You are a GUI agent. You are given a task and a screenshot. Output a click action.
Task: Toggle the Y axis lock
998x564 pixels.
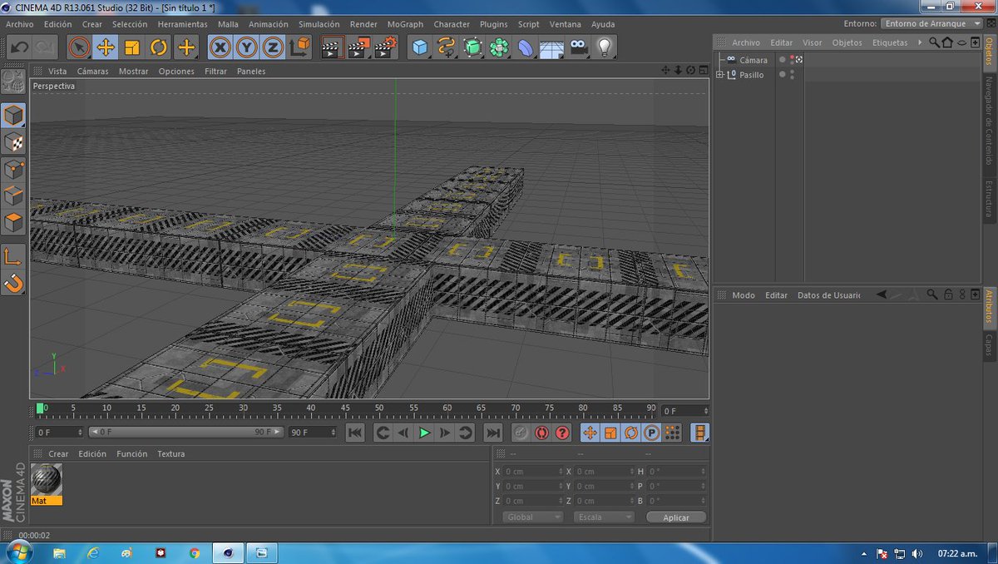tap(246, 47)
